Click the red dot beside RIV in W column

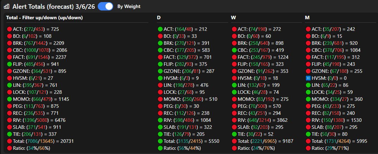pos(234,120)
